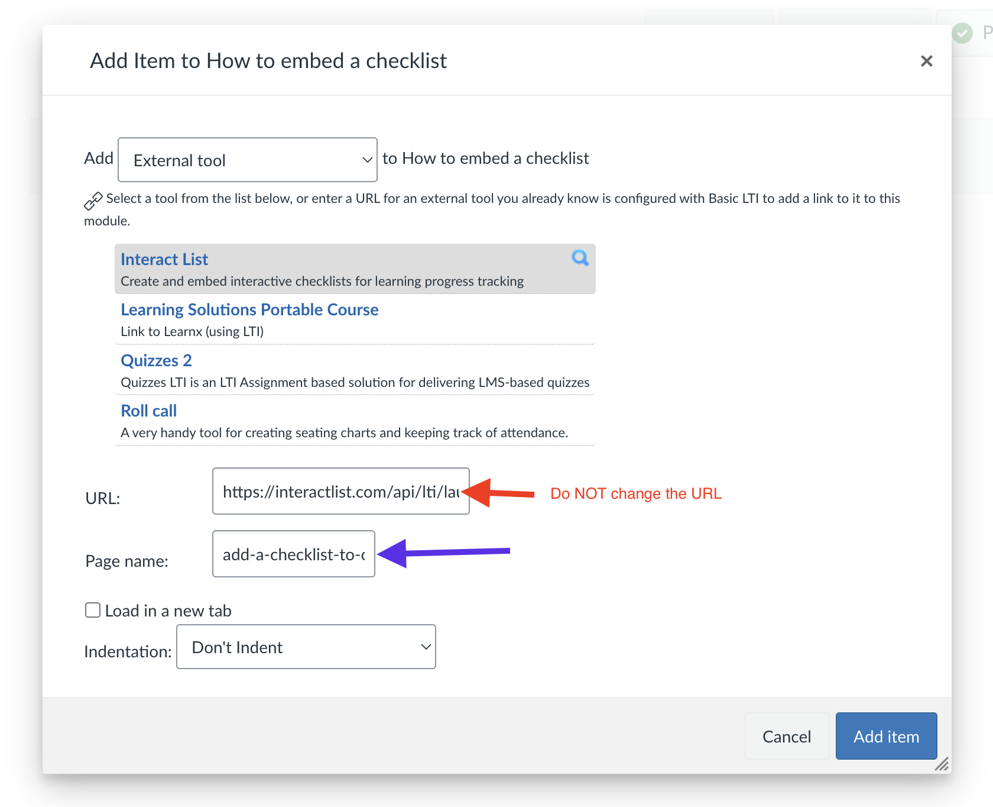
Task: Select Learning Solutions Portable Course tool
Action: click(x=249, y=309)
